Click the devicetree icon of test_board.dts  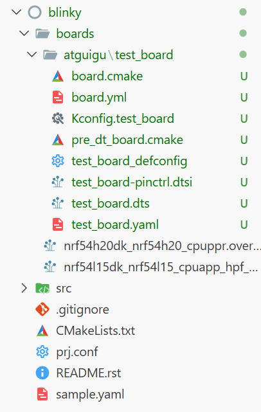point(58,203)
